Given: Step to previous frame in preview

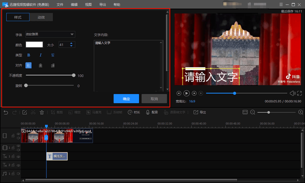Looking at the screenshot, I should tap(179, 94).
